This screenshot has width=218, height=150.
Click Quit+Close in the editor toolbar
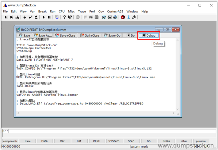pyautogui.click(x=90, y=35)
